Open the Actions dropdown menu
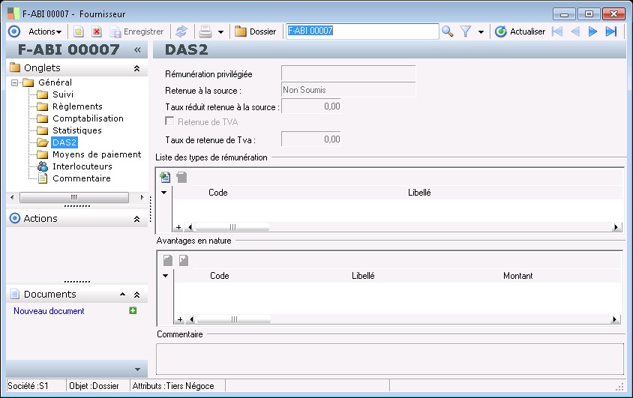This screenshot has width=633, height=398. [45, 31]
